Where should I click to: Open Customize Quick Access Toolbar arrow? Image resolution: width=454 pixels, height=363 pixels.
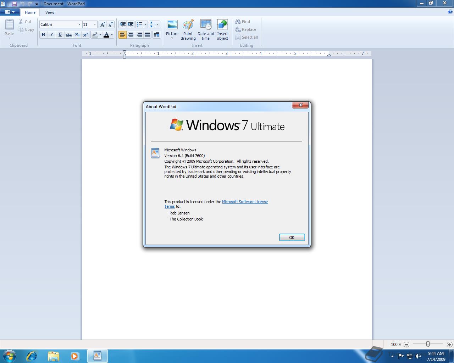(37, 4)
